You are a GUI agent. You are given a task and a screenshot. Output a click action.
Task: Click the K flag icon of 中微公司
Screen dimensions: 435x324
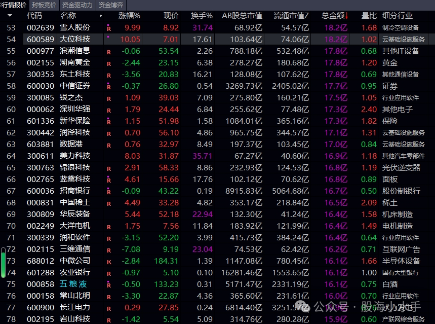coord(109,262)
